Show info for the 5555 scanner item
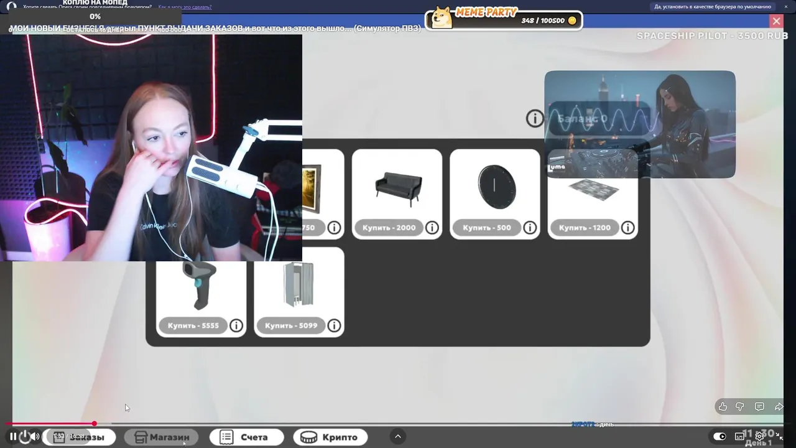 click(236, 325)
